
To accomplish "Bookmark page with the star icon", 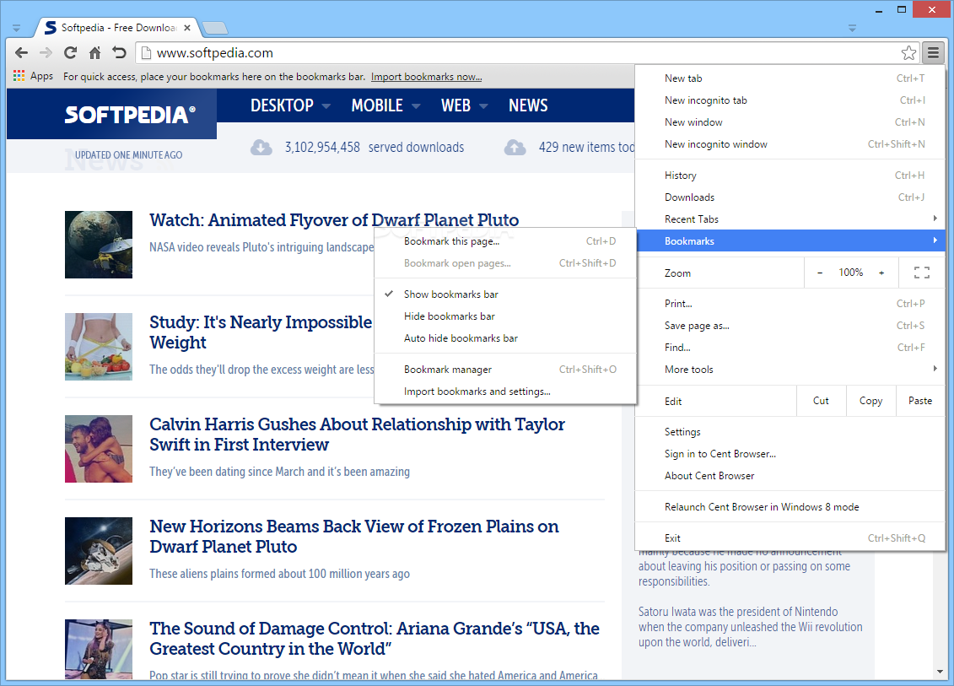I will tap(908, 53).
